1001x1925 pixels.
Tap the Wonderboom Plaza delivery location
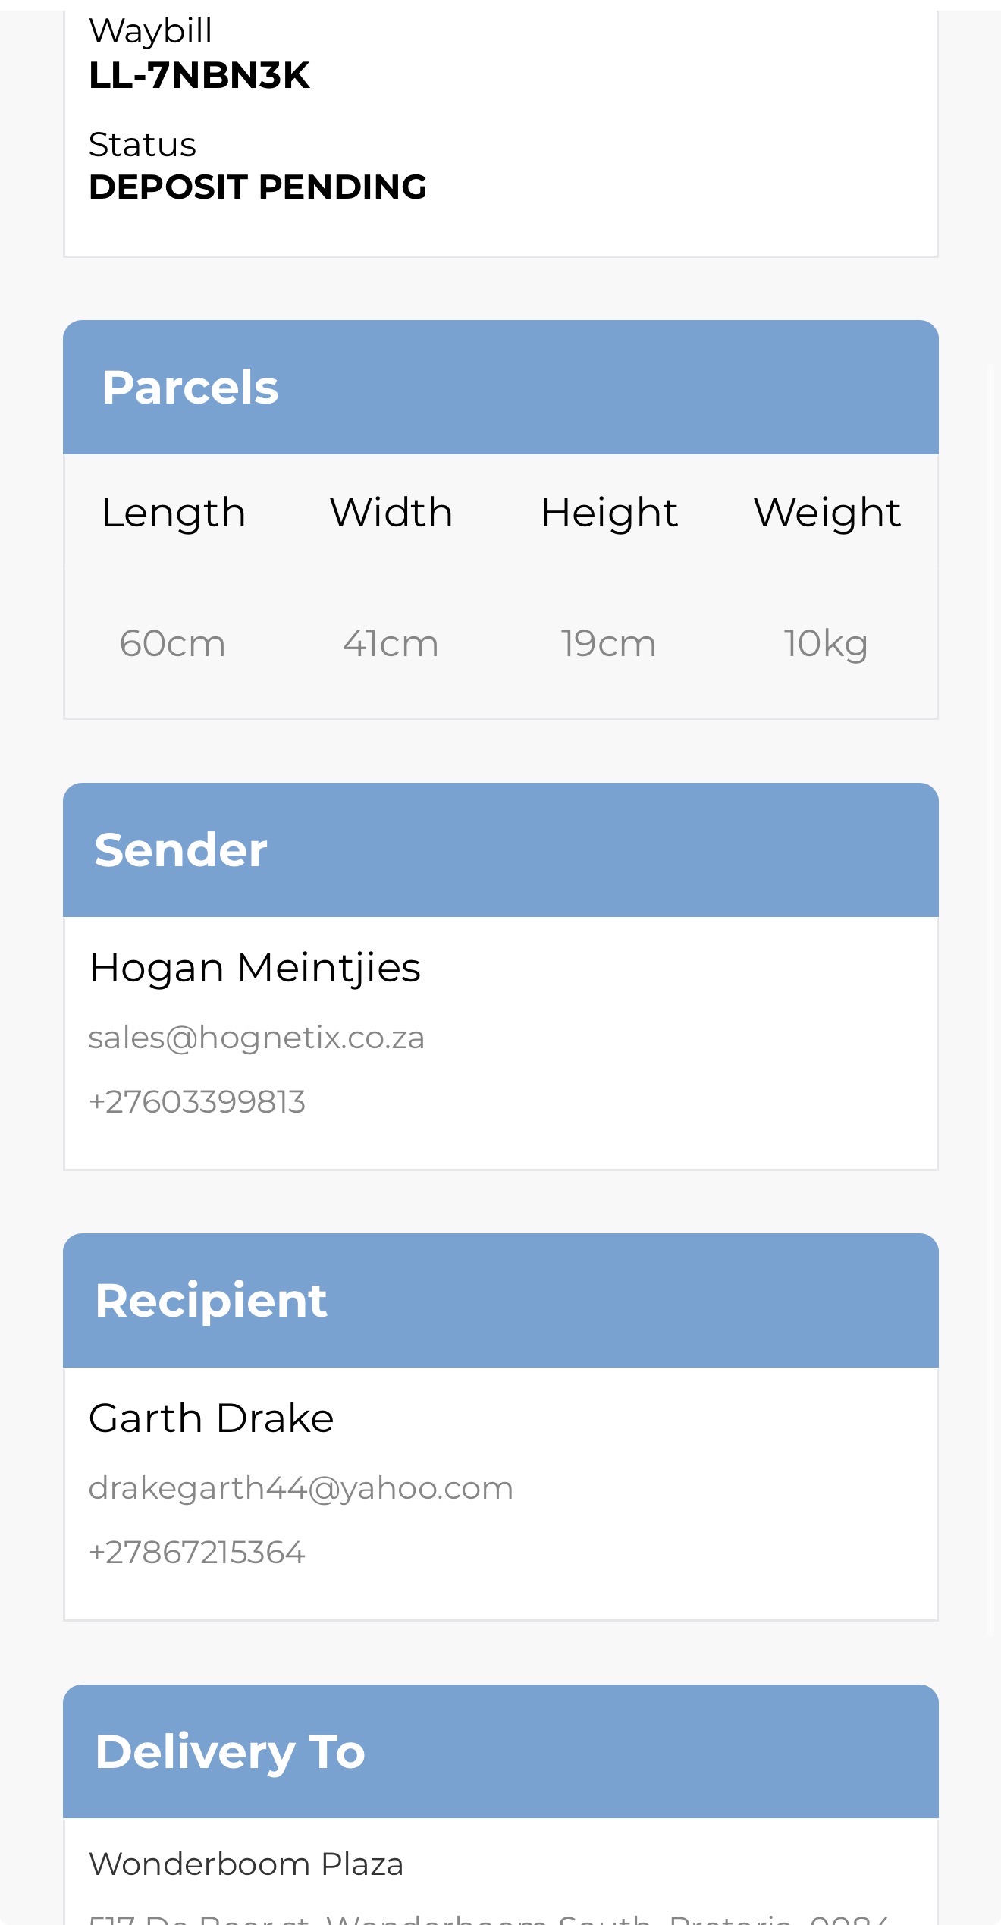pyautogui.click(x=246, y=1864)
